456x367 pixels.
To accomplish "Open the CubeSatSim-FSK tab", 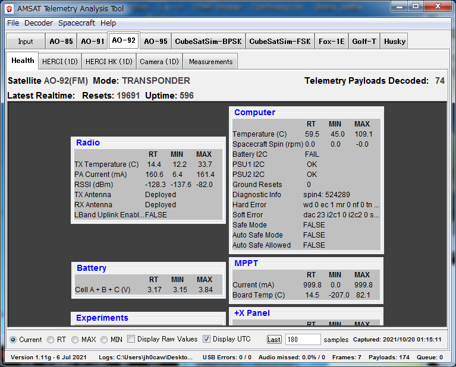I will (x=280, y=41).
